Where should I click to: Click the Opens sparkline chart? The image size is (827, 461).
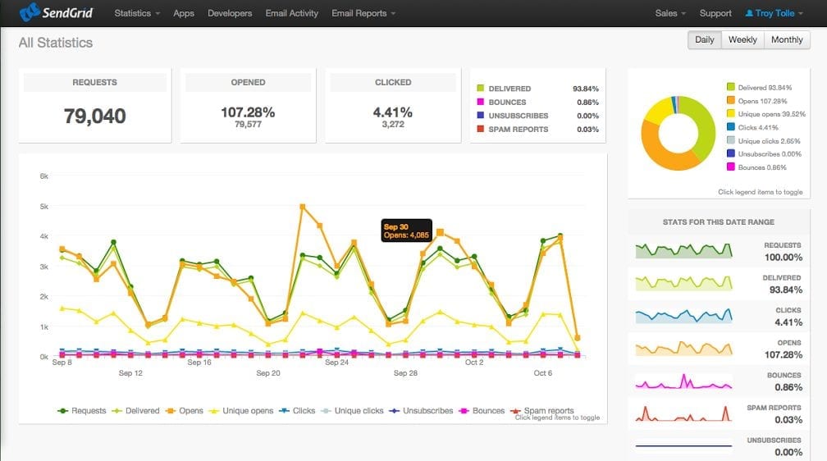click(x=683, y=348)
